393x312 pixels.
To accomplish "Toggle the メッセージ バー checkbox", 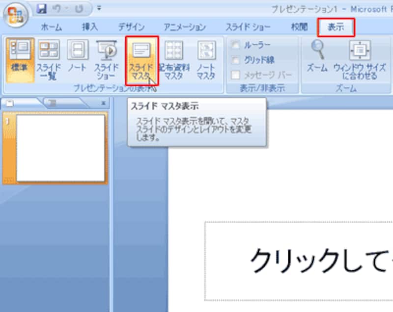I will click(235, 75).
